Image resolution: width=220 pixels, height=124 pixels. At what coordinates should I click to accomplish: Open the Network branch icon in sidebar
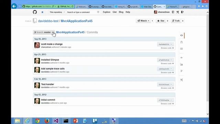click(181, 71)
